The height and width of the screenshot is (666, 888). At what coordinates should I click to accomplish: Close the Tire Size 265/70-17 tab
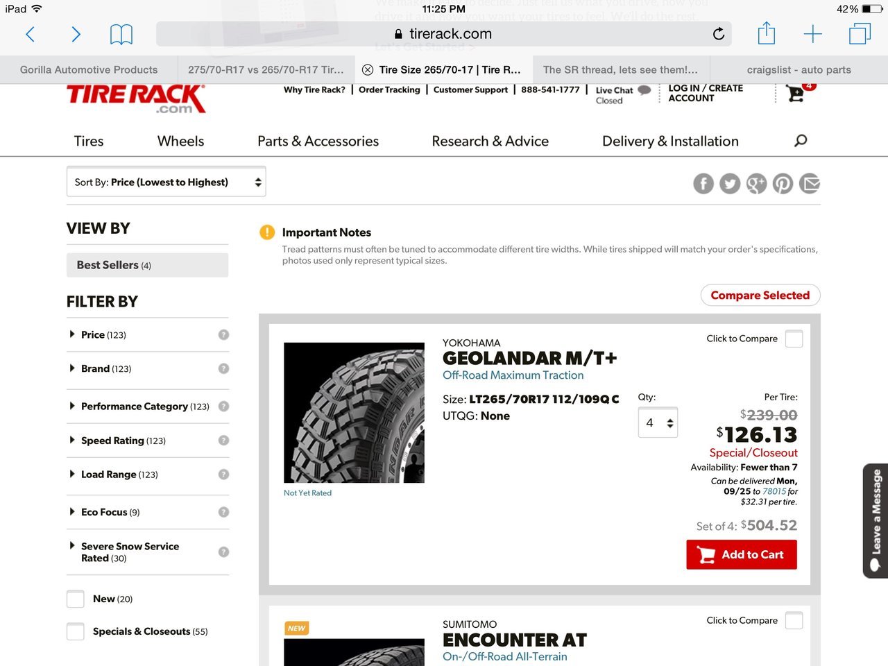point(368,69)
